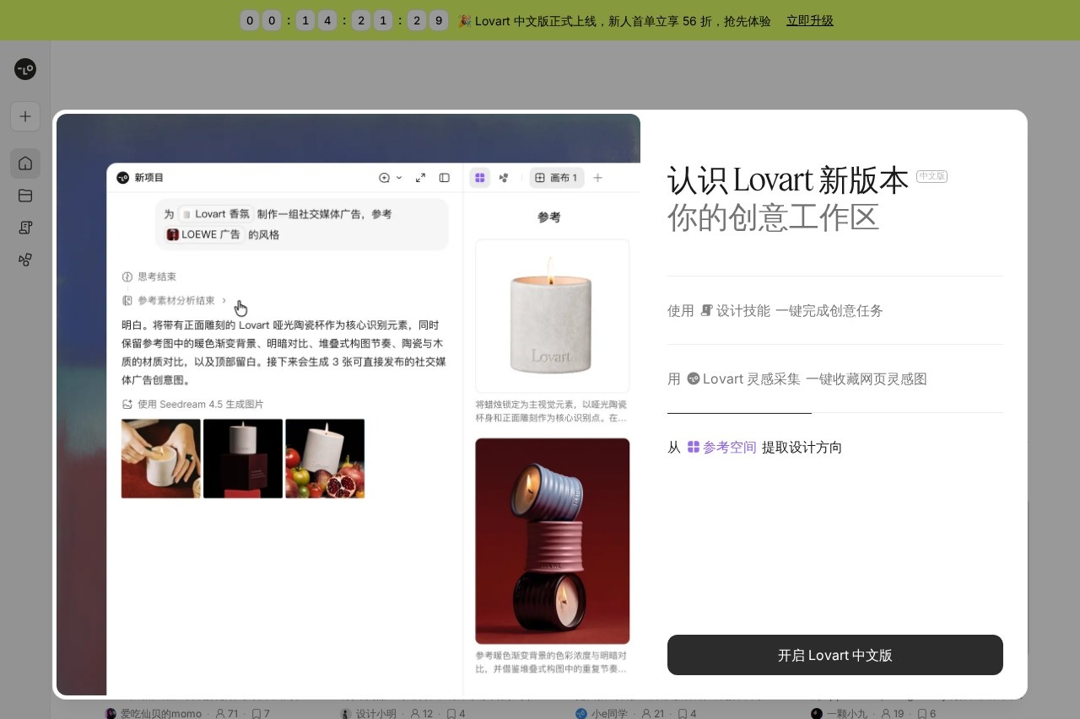The height and width of the screenshot is (719, 1080).
Task: Click the 设计技能 icon in feature list
Action: point(707,310)
